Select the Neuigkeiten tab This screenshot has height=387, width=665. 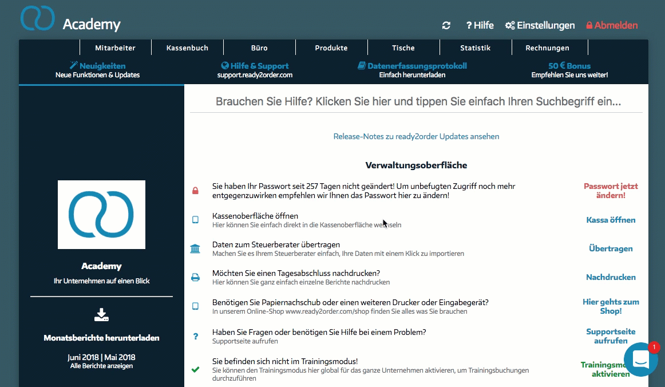(x=97, y=70)
